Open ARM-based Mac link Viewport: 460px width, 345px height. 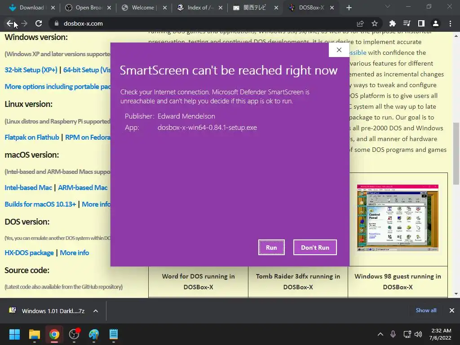pyautogui.click(x=83, y=187)
